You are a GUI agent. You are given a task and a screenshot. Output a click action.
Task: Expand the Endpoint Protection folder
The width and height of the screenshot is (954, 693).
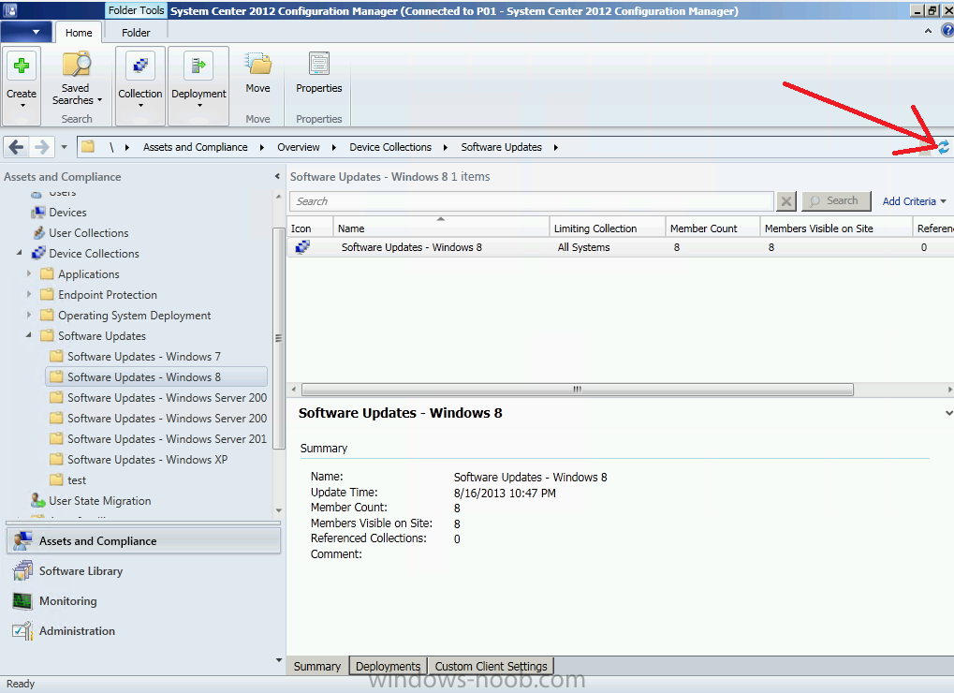(x=29, y=294)
